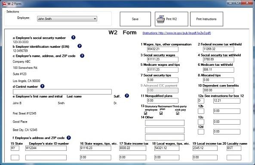The width and height of the screenshot is (255, 165).
Task: Click the second box 14 Other field
Action: coord(165,130)
